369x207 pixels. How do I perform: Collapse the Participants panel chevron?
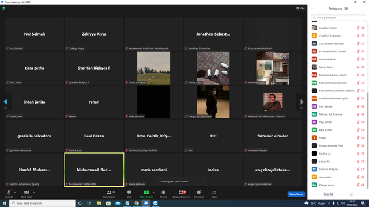tap(312, 9)
